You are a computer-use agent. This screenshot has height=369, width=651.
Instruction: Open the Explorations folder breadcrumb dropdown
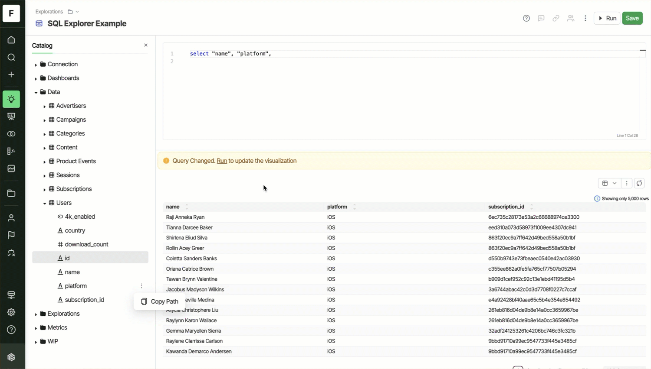click(73, 12)
